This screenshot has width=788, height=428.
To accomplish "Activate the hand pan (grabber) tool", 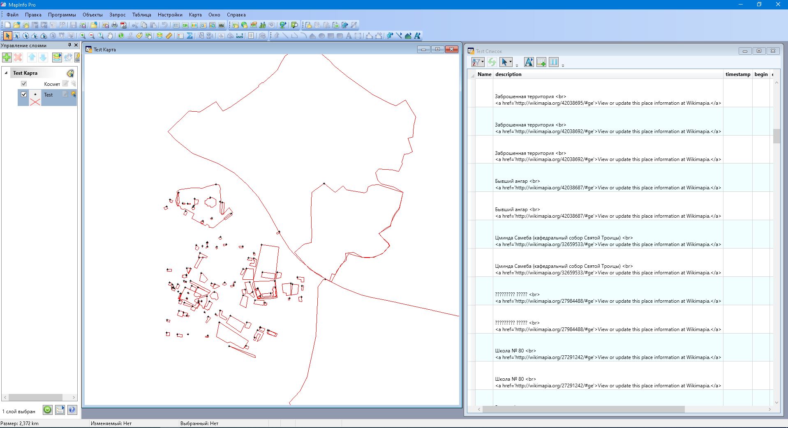I will pos(110,36).
